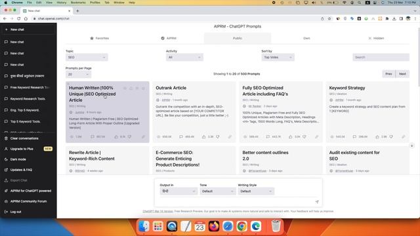Open the Tone dropdown set to Default
The width and height of the screenshot is (420, 236).
(217, 191)
